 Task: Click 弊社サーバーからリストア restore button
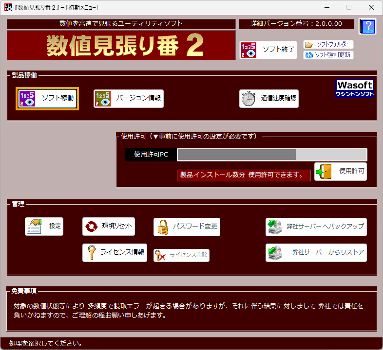click(316, 253)
